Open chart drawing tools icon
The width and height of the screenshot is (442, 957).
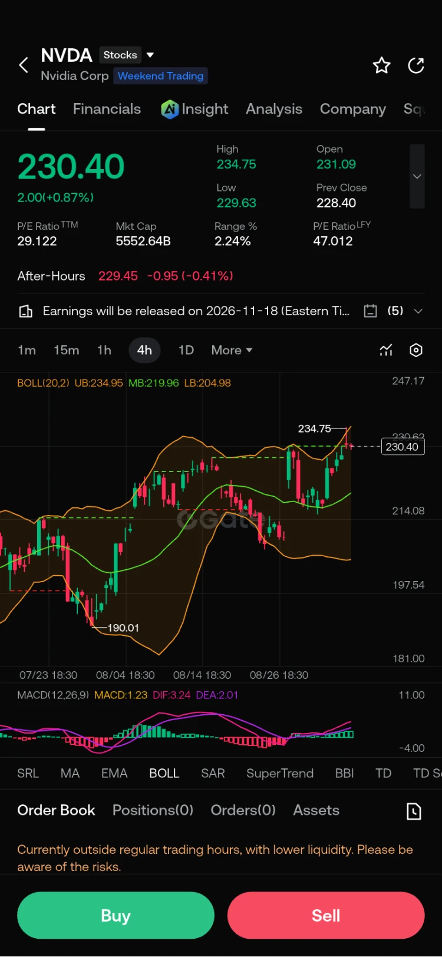coord(386,350)
